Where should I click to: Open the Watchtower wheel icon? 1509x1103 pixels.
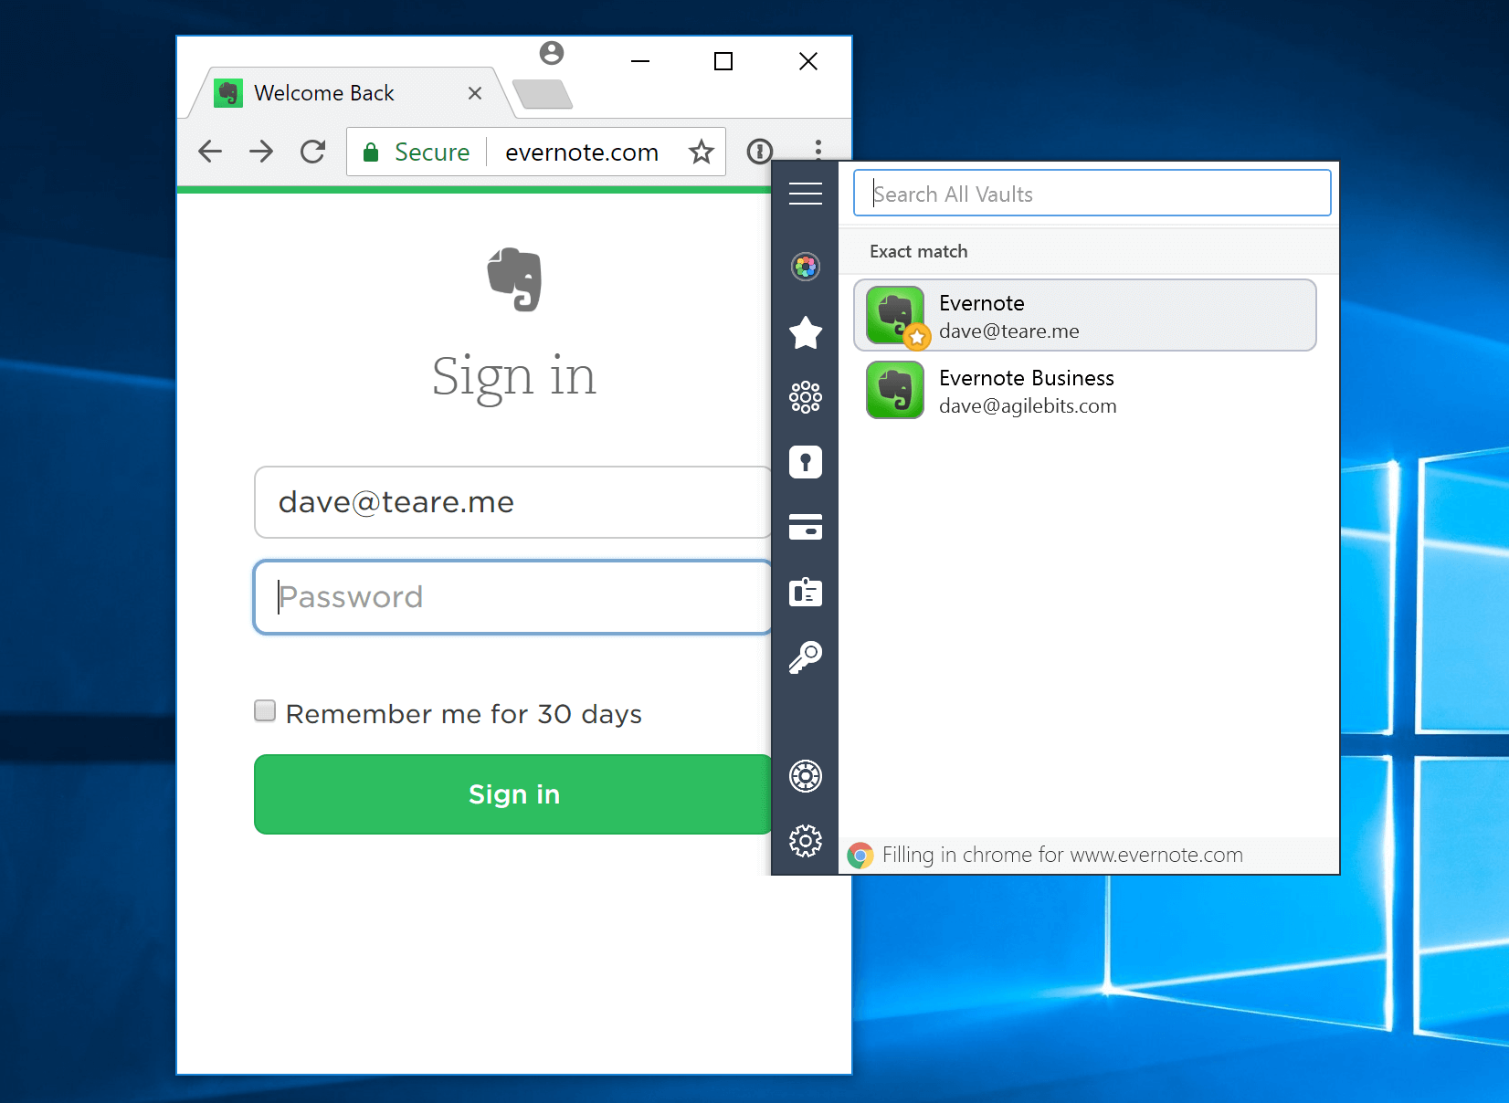pos(805,776)
